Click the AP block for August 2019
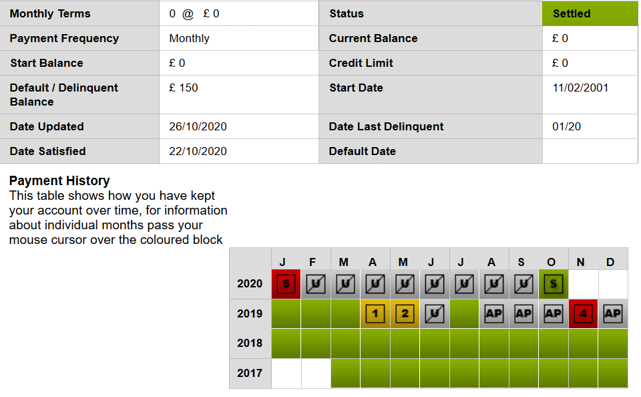The width and height of the screenshot is (641, 397). 494,314
